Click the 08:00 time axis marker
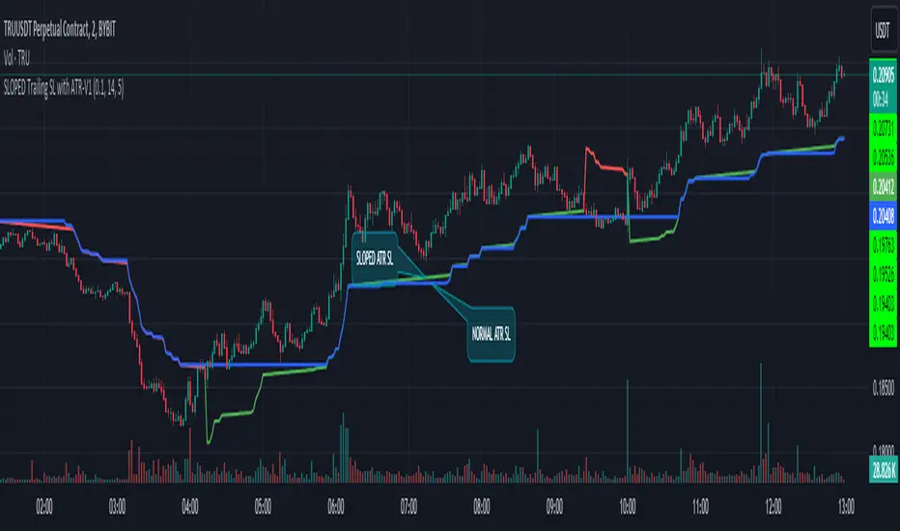900x531 pixels. coord(482,505)
